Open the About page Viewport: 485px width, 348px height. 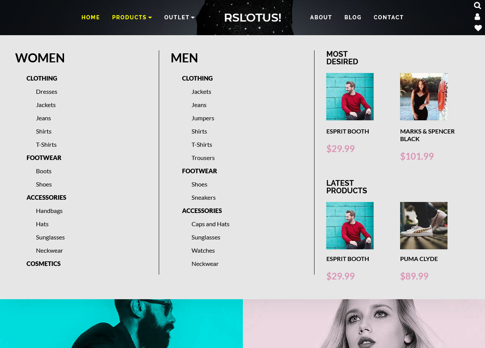321,17
